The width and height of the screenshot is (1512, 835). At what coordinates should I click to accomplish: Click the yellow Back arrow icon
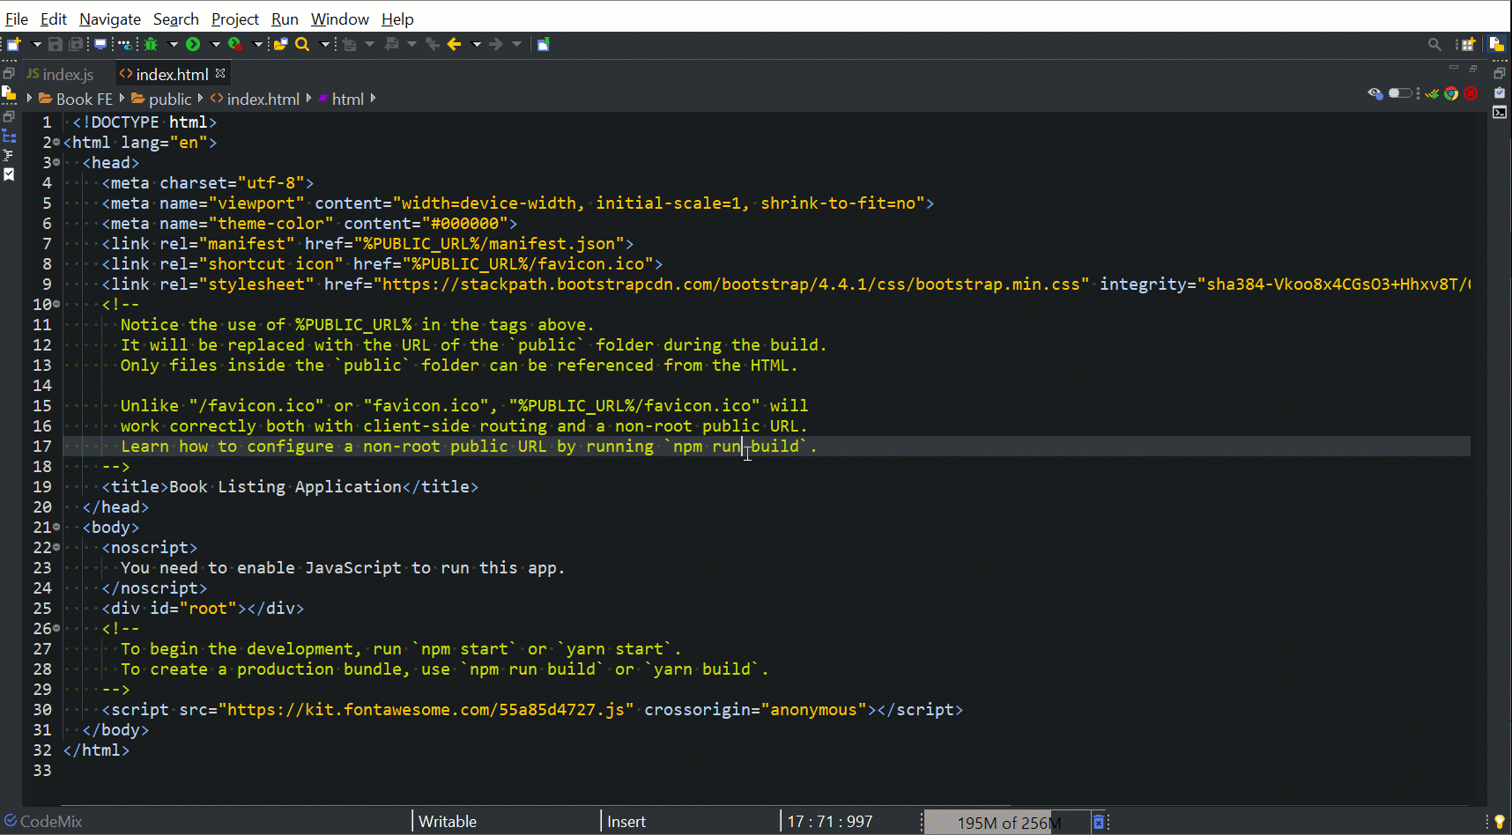455,44
